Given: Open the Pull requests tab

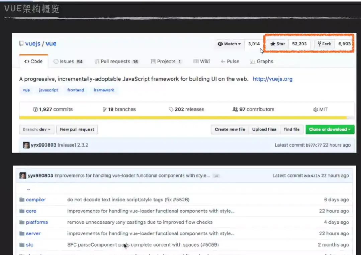Looking at the screenshot, I should (x=117, y=61).
